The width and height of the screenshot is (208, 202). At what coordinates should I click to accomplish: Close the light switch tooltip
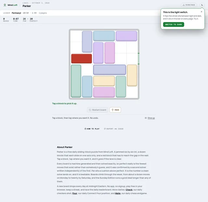(201, 12)
